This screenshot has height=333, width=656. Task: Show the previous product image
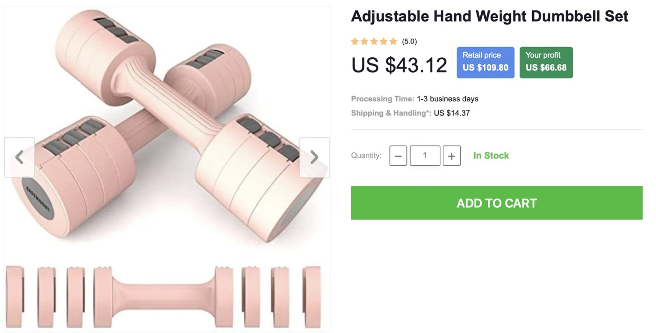[19, 157]
